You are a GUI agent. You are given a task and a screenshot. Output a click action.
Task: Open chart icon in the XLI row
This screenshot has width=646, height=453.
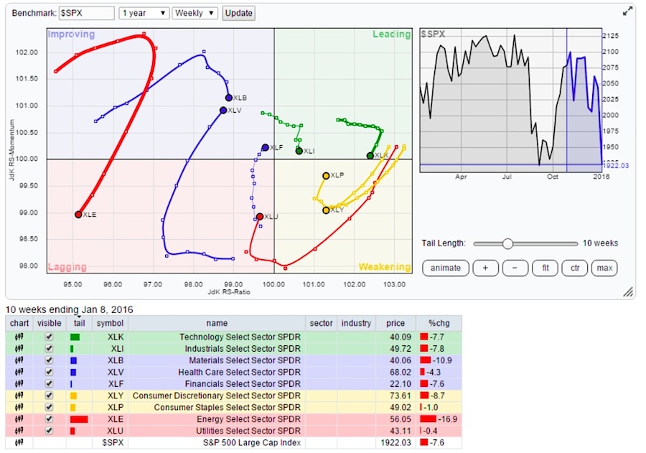click(x=19, y=349)
